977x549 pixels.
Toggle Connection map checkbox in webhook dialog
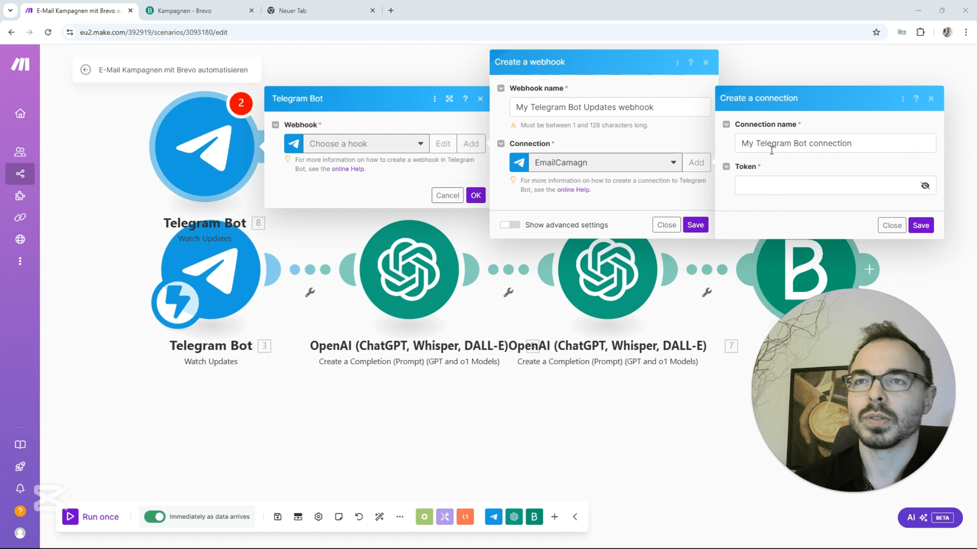click(501, 143)
